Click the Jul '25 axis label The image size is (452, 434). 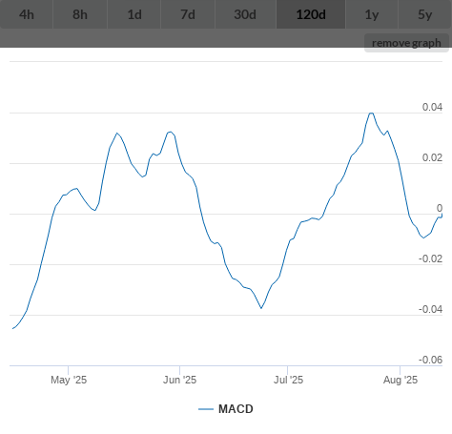[x=288, y=380]
